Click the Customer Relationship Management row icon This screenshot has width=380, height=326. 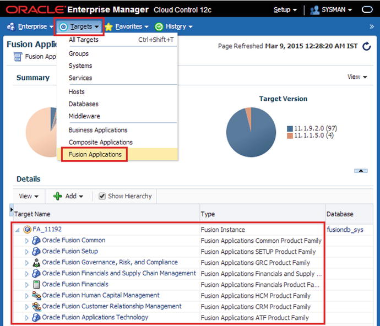tap(36, 306)
